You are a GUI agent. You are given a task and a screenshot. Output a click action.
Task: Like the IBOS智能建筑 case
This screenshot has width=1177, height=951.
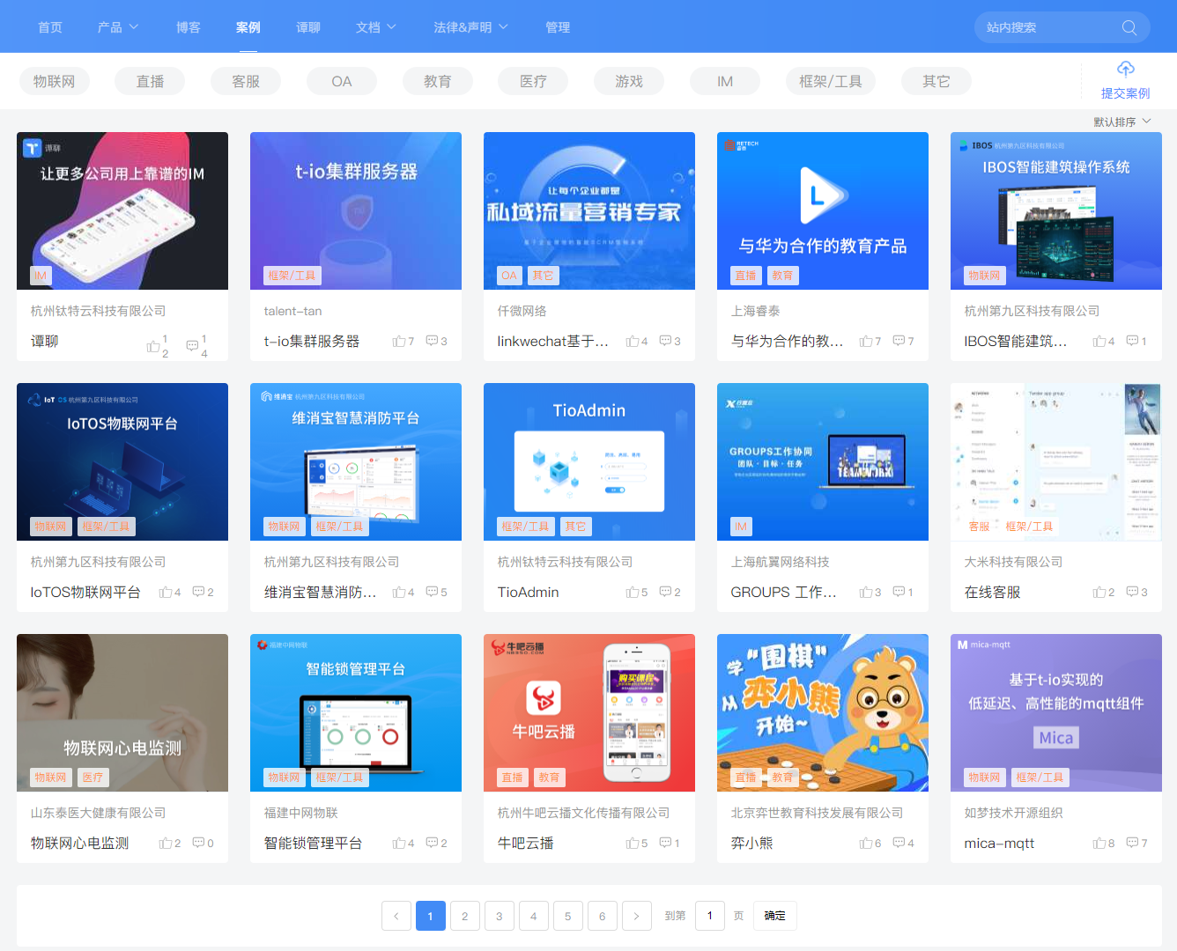click(x=1099, y=341)
